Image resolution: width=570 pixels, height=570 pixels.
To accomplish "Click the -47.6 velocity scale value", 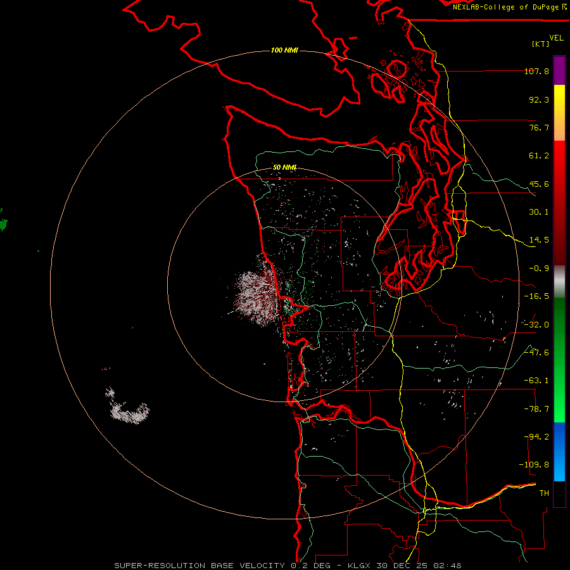I will coord(536,353).
